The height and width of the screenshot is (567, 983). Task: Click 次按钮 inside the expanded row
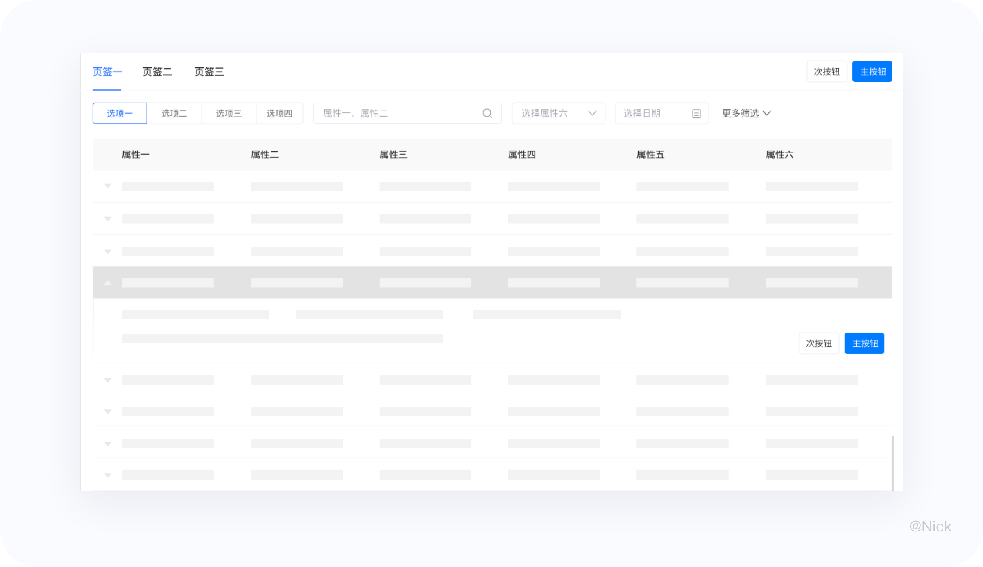(819, 343)
